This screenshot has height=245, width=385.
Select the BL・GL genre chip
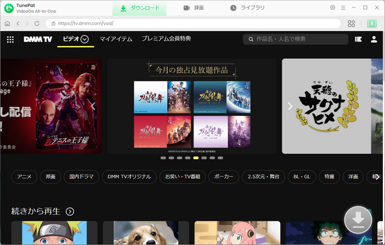pyautogui.click(x=302, y=176)
